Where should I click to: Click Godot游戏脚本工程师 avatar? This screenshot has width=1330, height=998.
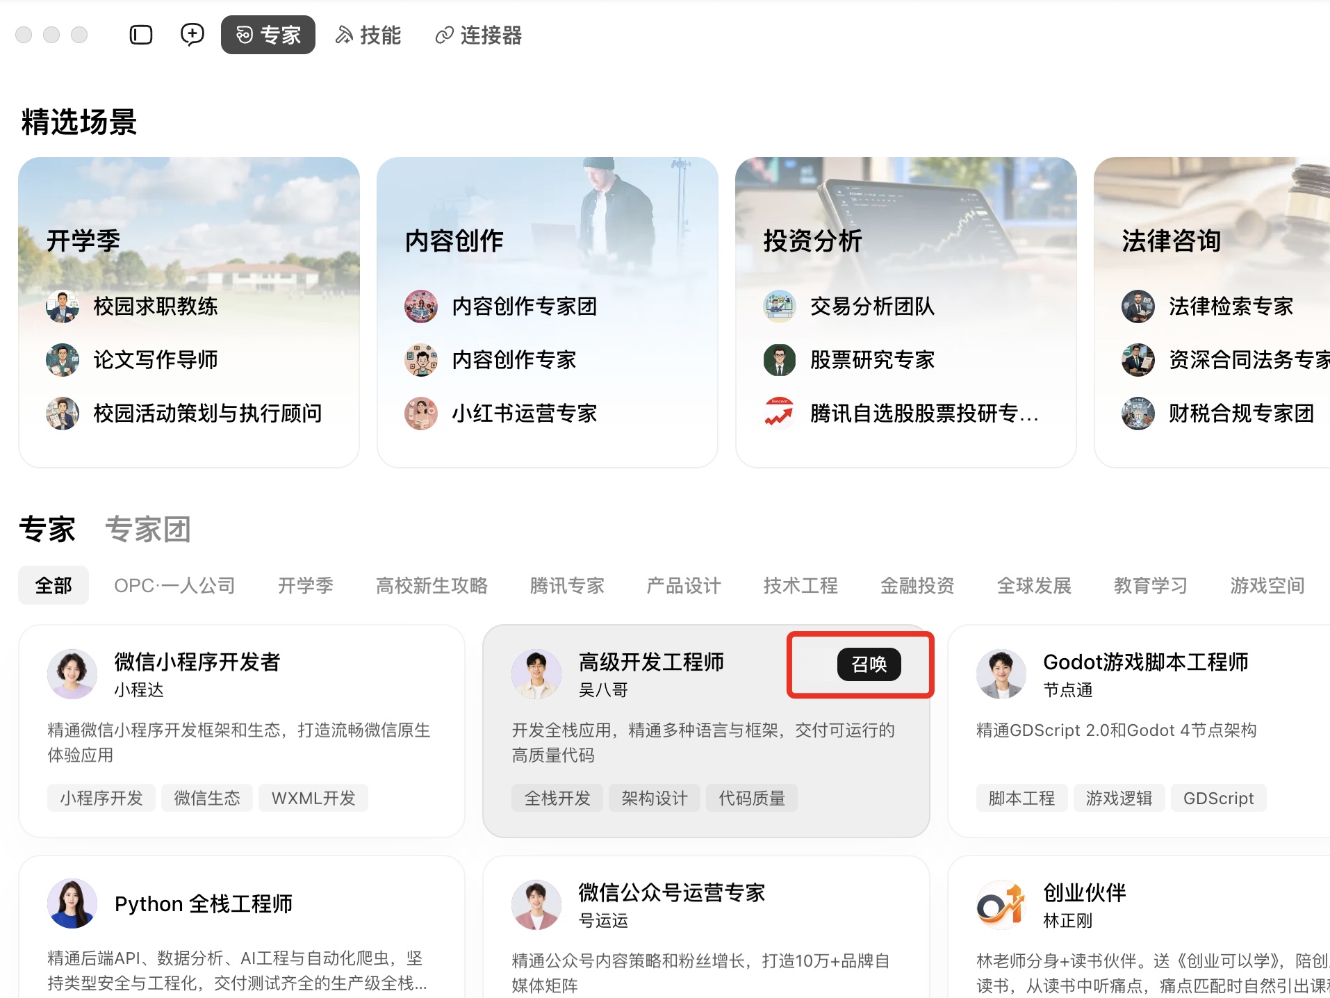pyautogui.click(x=1001, y=674)
